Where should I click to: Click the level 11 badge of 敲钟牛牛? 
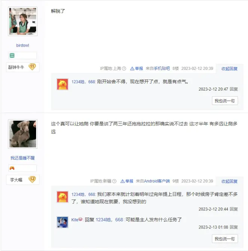tap(32, 67)
